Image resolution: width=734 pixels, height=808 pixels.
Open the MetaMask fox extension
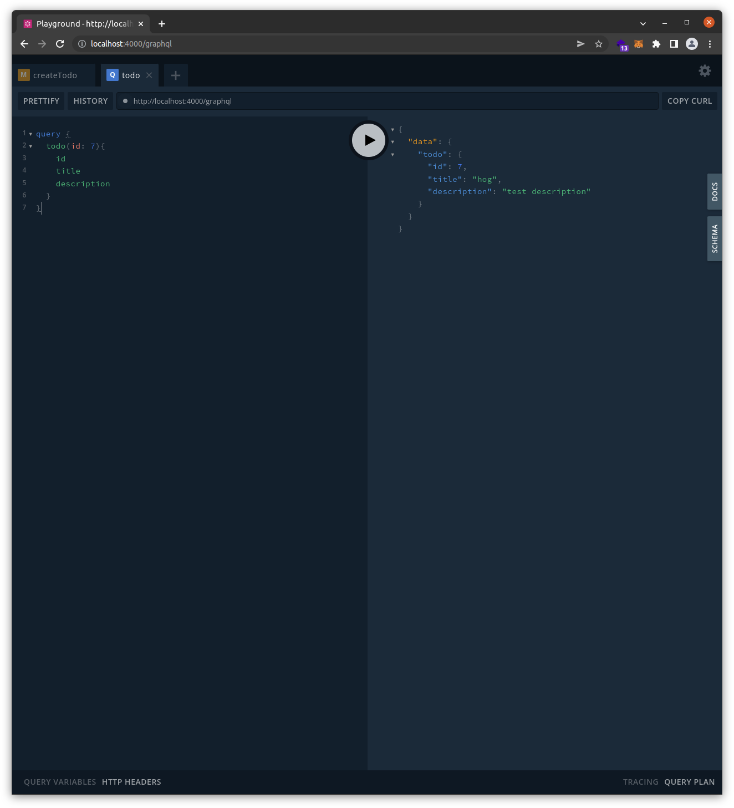point(639,44)
